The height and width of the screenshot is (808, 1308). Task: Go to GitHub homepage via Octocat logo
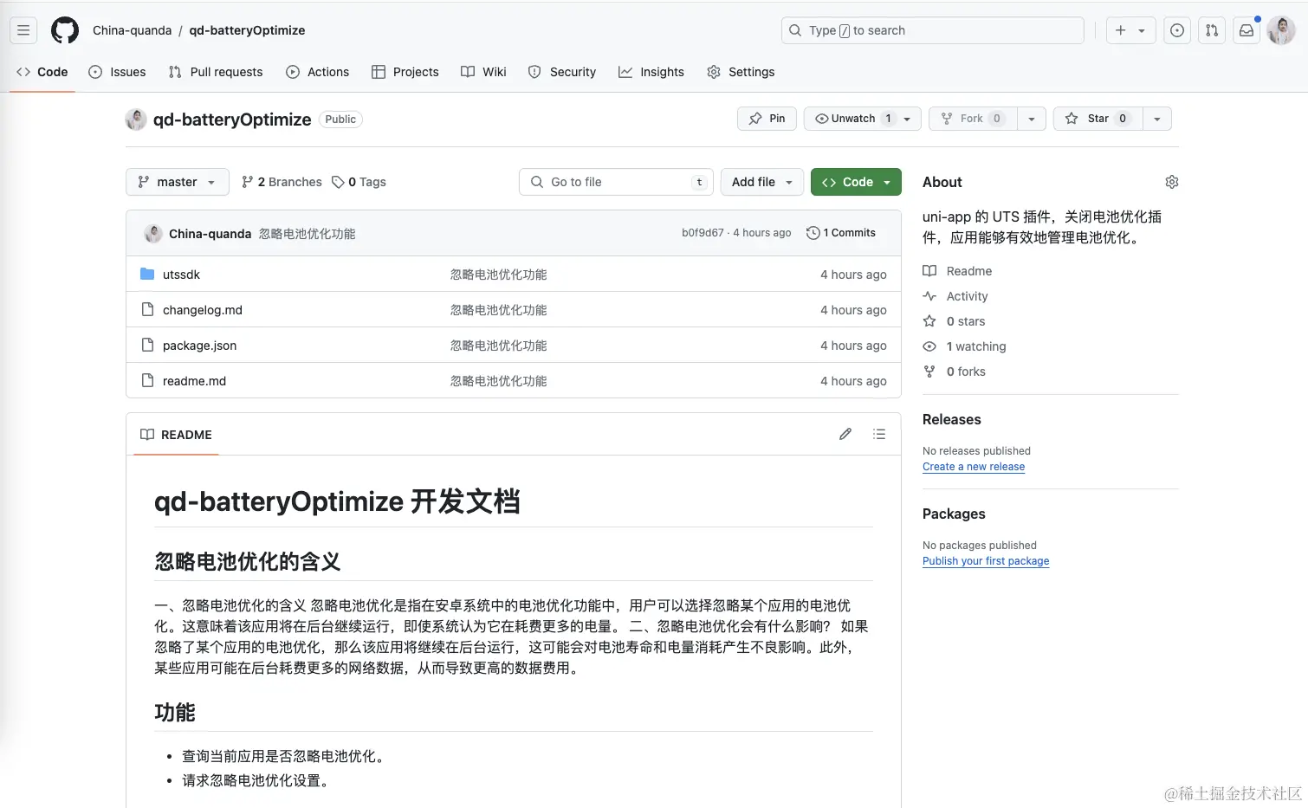coord(65,30)
